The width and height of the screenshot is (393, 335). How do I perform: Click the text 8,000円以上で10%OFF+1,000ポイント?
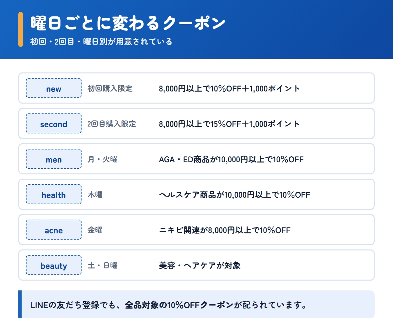point(229,89)
